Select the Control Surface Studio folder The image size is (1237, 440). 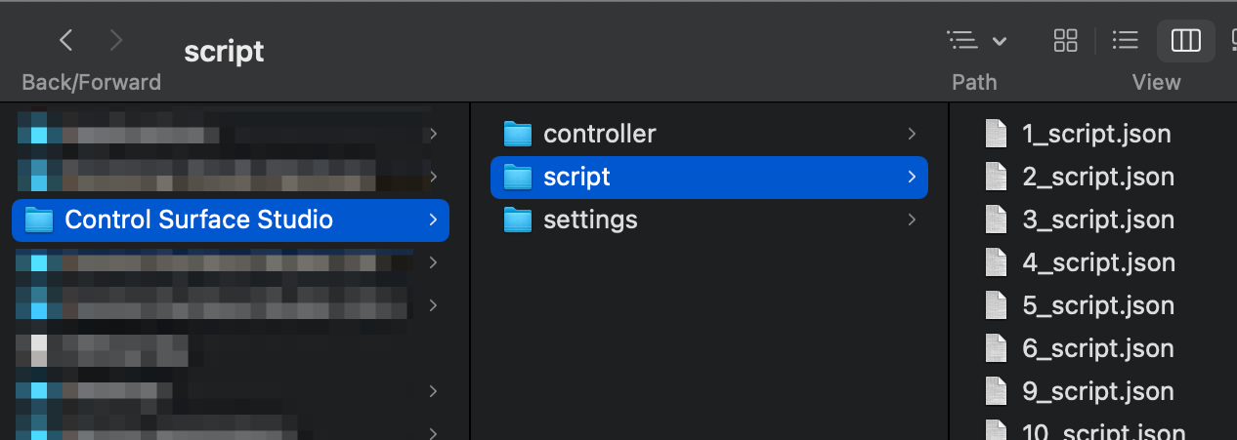point(198,220)
